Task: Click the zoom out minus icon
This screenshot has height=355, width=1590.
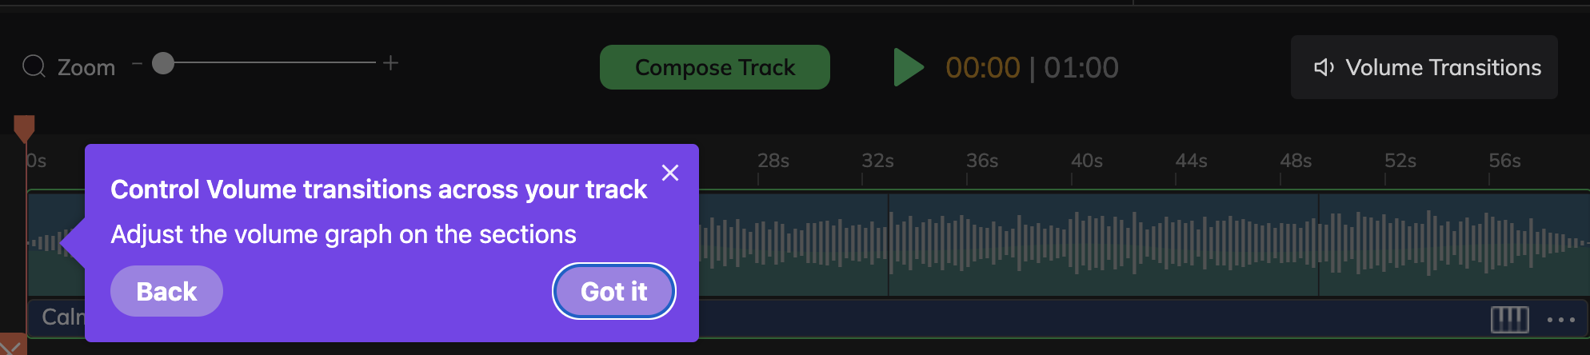Action: 137,62
